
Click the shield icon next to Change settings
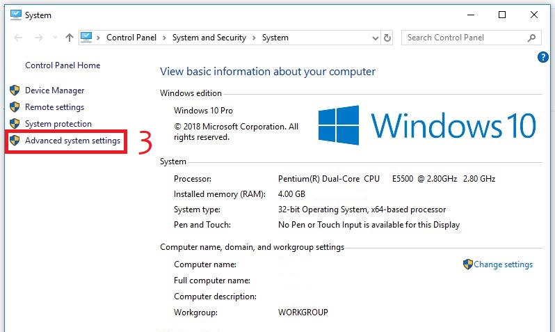(467, 264)
